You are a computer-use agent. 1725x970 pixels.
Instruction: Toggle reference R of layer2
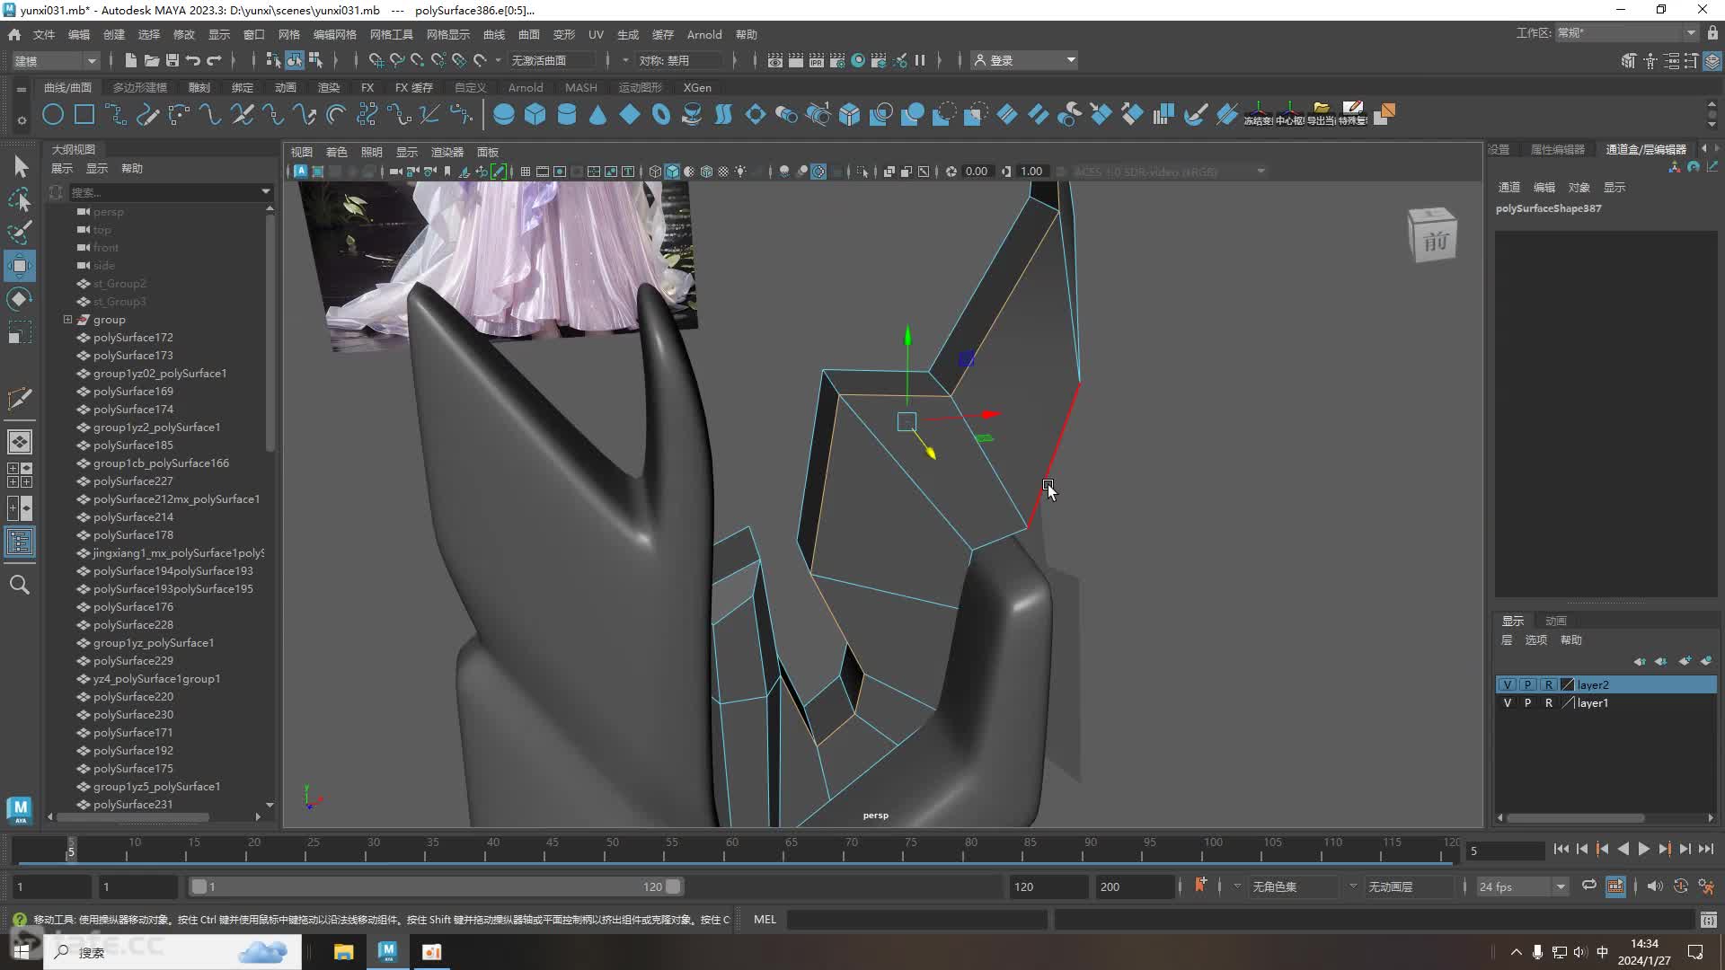coord(1548,684)
